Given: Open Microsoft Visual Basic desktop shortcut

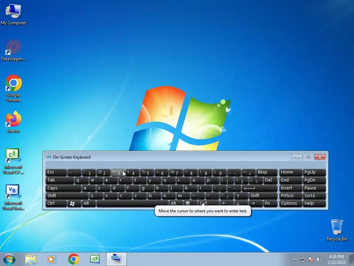Looking at the screenshot, I should pos(13,197).
